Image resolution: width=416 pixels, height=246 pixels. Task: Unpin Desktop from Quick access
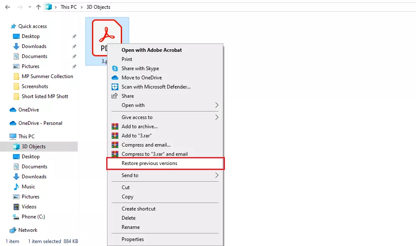click(74, 36)
